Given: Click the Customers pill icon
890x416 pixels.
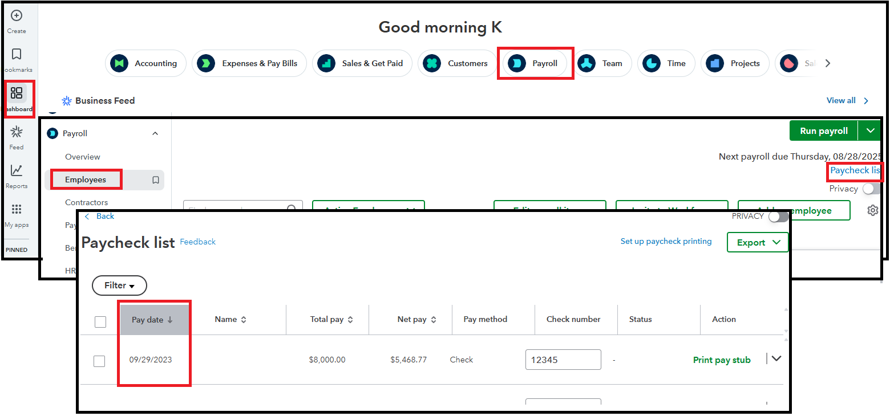Looking at the screenshot, I should (432, 63).
